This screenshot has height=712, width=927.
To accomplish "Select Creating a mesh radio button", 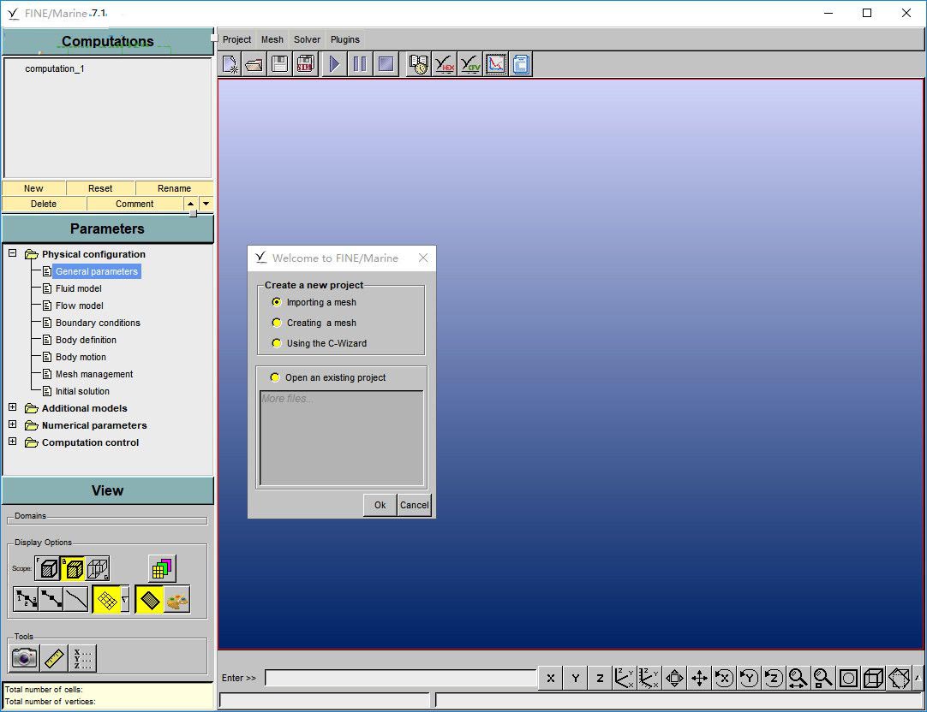I will pyautogui.click(x=277, y=323).
